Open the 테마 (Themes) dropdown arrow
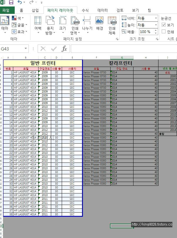The height and width of the screenshot is (238, 177). pyautogui.click(x=5, y=32)
